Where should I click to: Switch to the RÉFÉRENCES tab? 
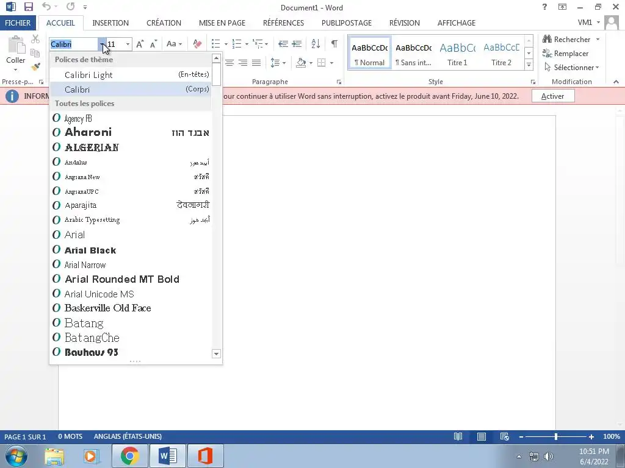(283, 23)
